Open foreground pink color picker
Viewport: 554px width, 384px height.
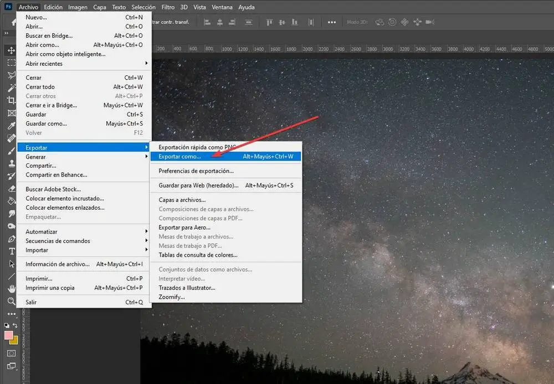click(8, 335)
